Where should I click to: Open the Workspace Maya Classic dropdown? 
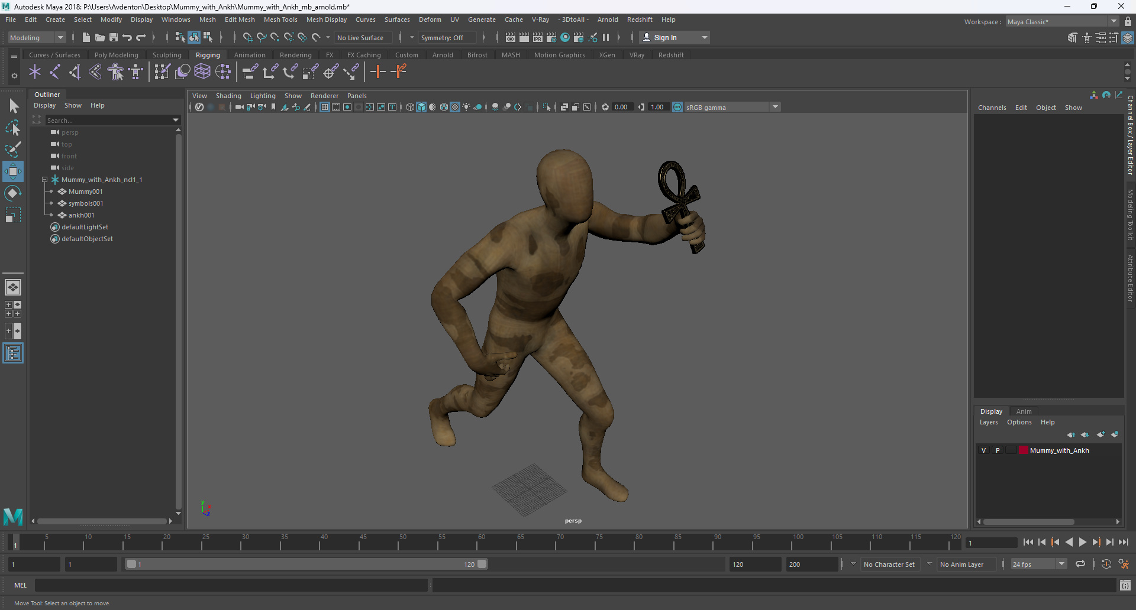[1114, 21]
